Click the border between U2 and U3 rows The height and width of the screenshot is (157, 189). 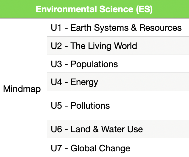point(118,55)
